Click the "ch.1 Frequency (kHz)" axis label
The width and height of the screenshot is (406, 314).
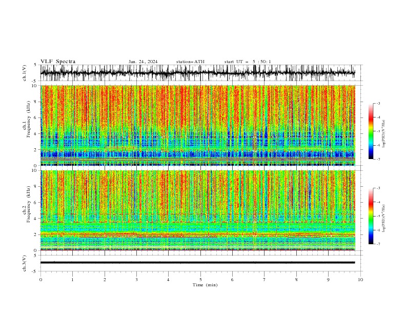click(x=27, y=120)
